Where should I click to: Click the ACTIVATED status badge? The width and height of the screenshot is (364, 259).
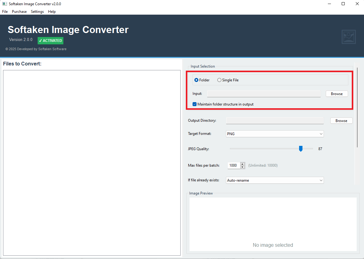(51, 41)
